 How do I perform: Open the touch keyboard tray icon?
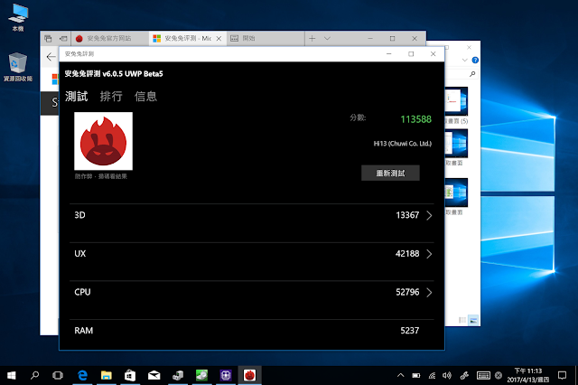[x=483, y=375]
